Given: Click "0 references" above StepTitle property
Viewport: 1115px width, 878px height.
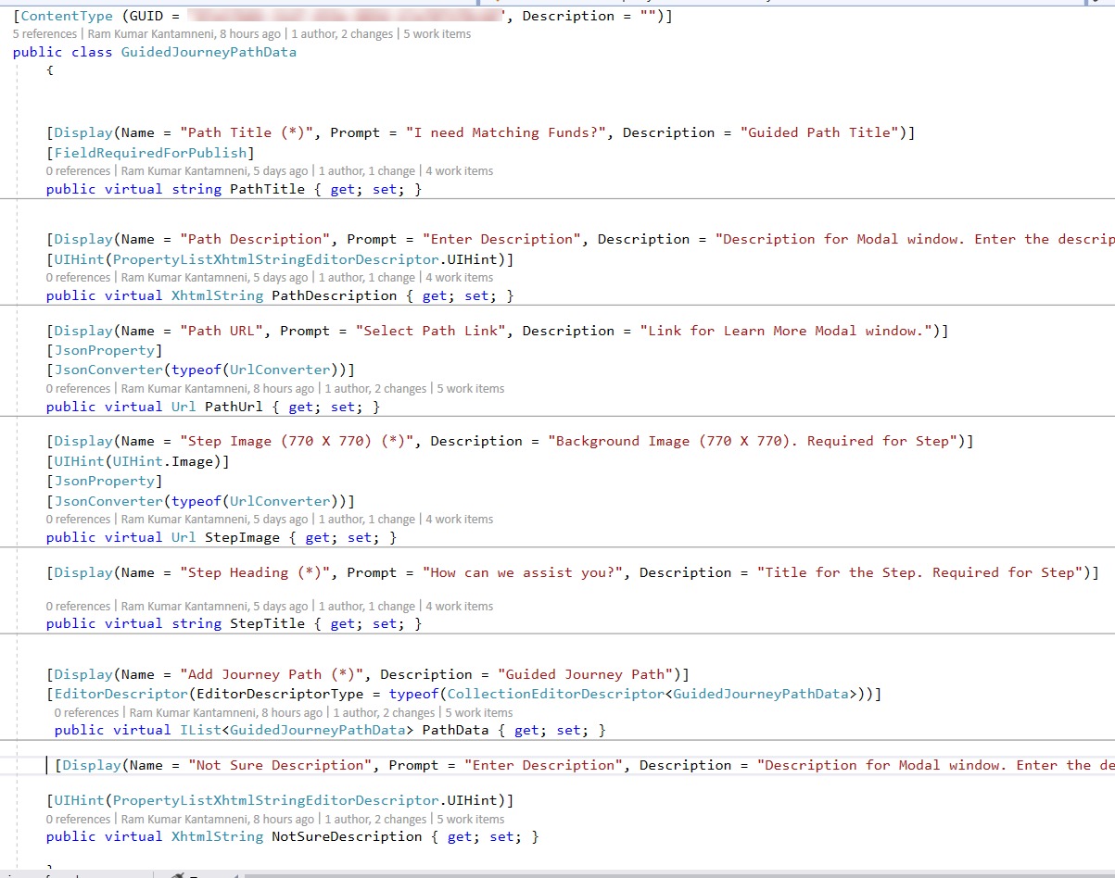Looking at the screenshot, I should click(78, 607).
